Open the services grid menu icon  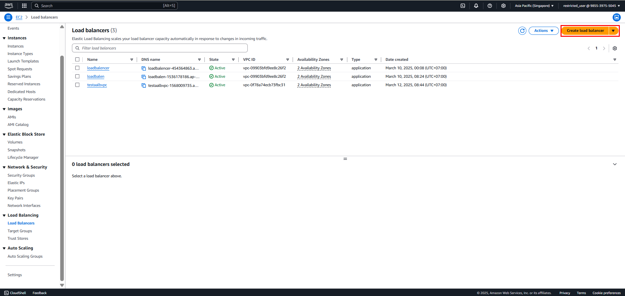point(24,6)
